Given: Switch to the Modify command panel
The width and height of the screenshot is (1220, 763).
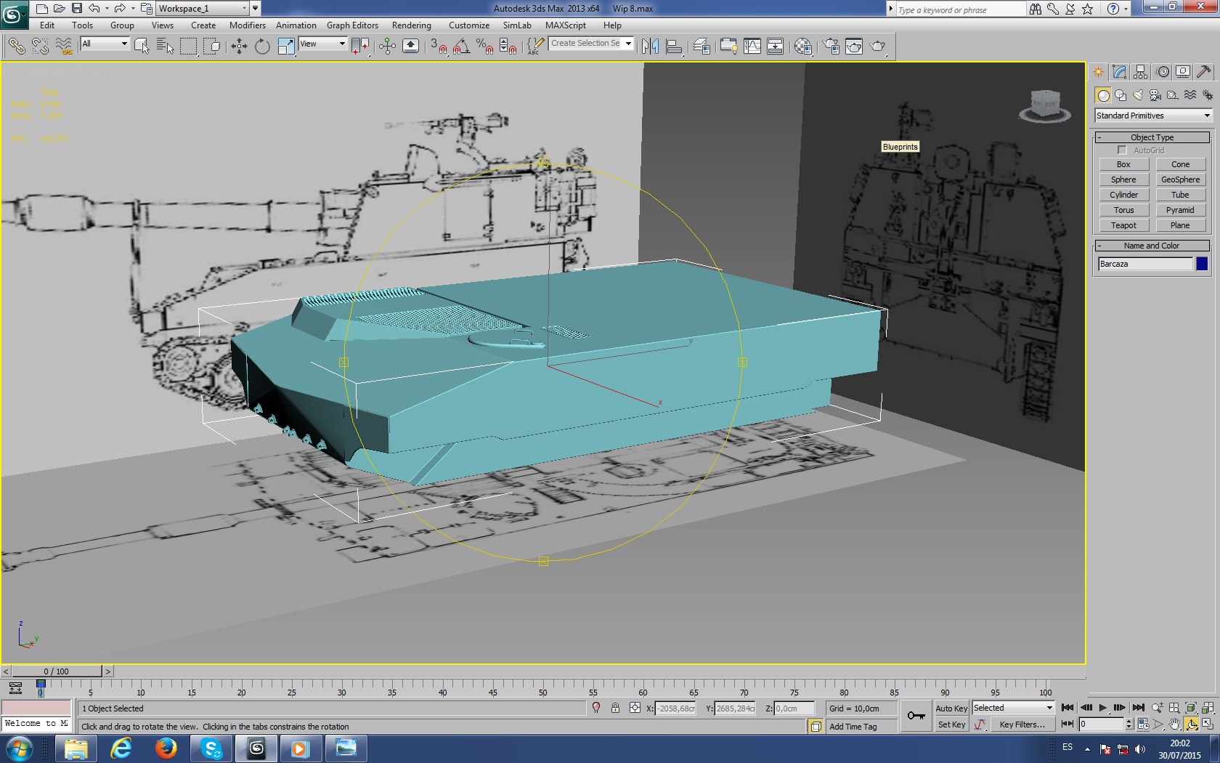Looking at the screenshot, I should (x=1119, y=72).
